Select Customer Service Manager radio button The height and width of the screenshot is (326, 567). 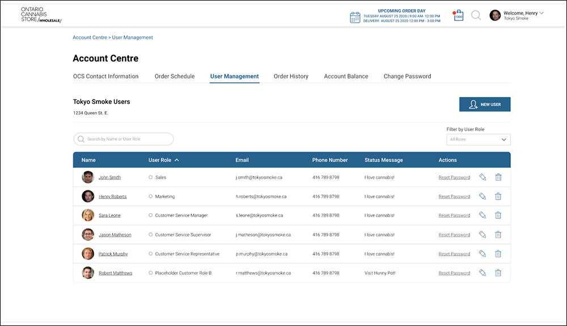tap(150, 215)
